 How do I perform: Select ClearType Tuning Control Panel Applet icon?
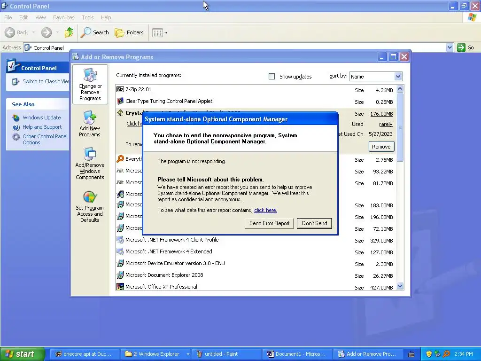120,101
